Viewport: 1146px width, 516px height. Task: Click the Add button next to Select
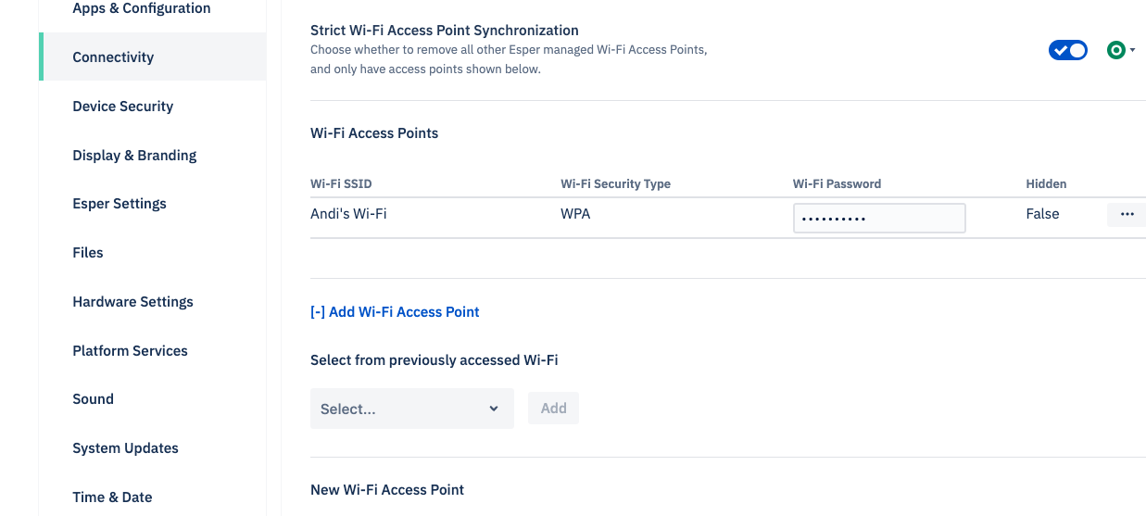point(553,409)
